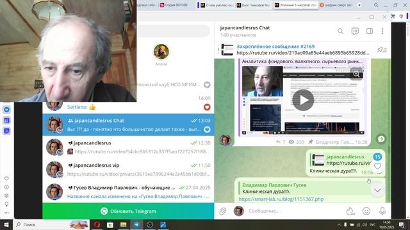Toggle the right sidebar panel icon
This screenshot has width=410, height=230.
point(370,31)
